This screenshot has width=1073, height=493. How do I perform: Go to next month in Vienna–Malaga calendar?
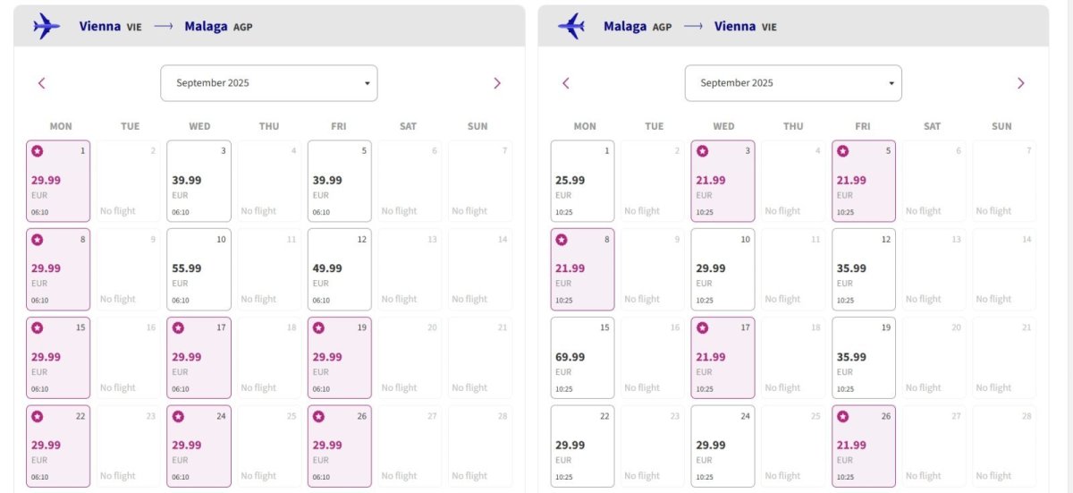click(x=497, y=83)
